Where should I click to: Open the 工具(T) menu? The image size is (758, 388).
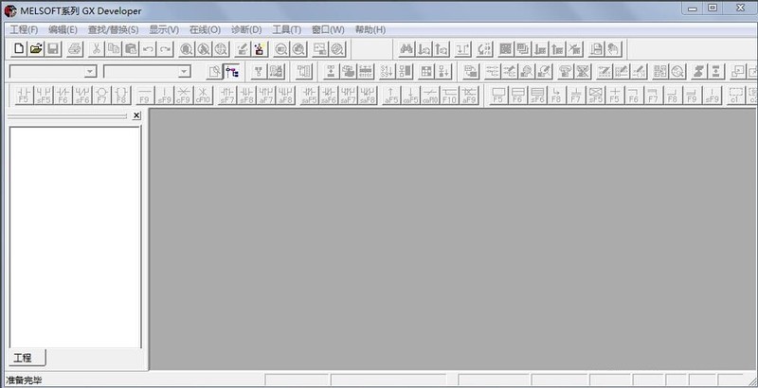(x=287, y=30)
